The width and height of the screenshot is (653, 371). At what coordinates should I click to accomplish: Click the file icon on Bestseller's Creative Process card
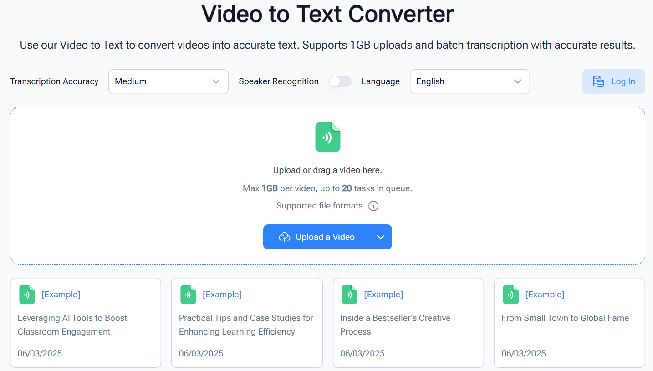point(349,295)
